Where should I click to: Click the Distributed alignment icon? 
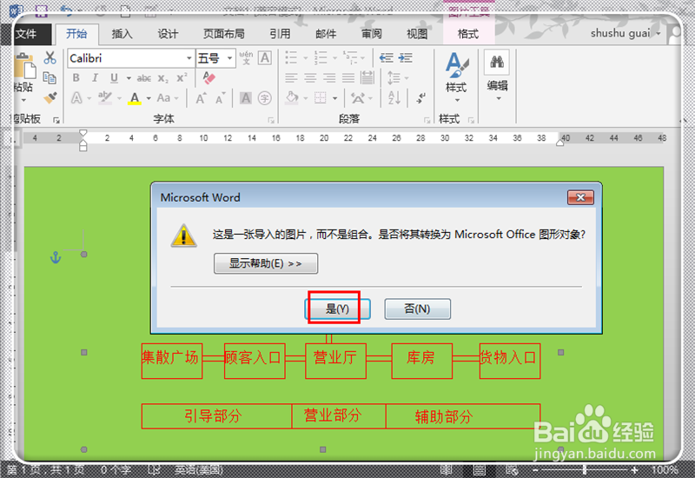pyautogui.click(x=367, y=78)
